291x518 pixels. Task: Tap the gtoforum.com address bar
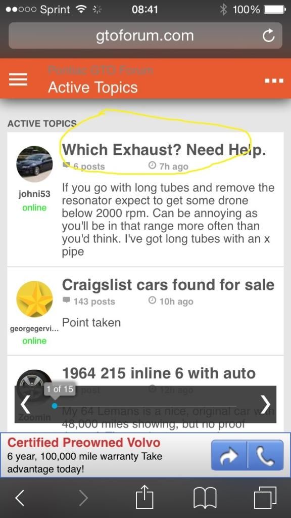(145, 36)
